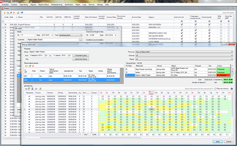Screen dimensions: 237x146
Task: Open the Date 28.01.2015 dropdown in Edit order
Action: click(52, 35)
